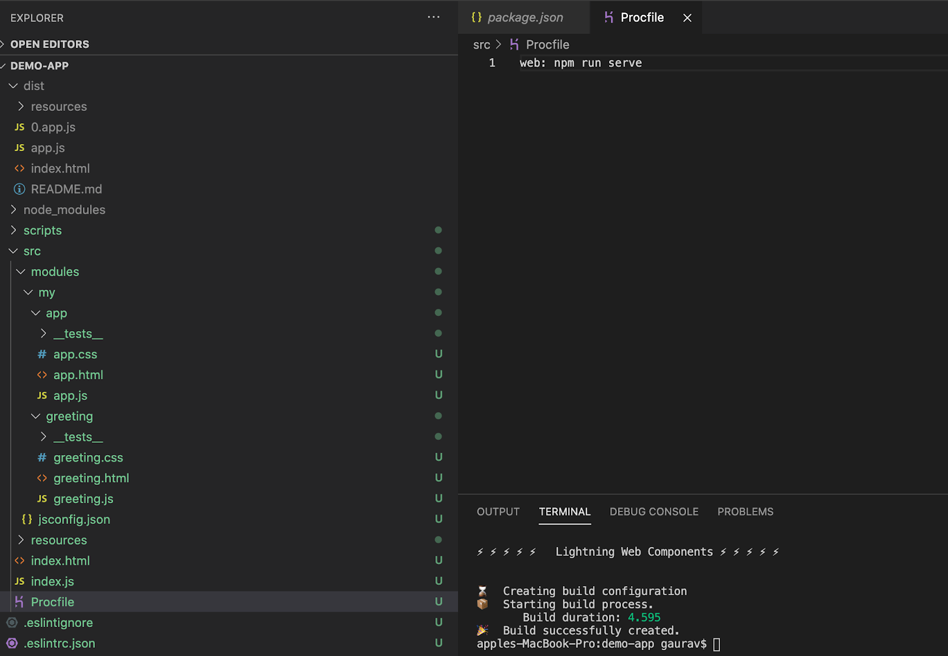Click the HTML icon beside index.html in src
This screenshot has width=948, height=656.
point(18,560)
